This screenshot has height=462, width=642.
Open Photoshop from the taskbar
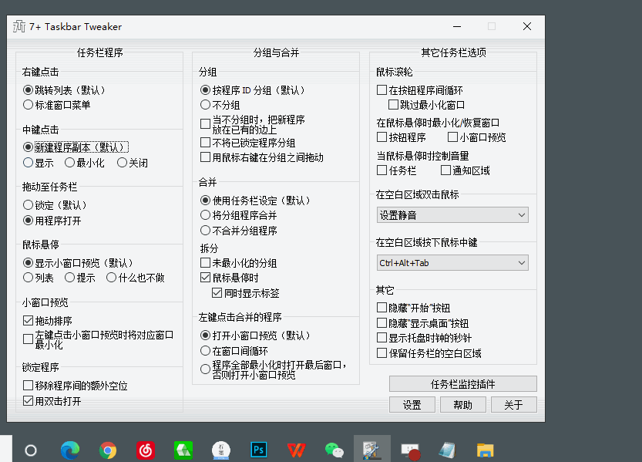258,450
